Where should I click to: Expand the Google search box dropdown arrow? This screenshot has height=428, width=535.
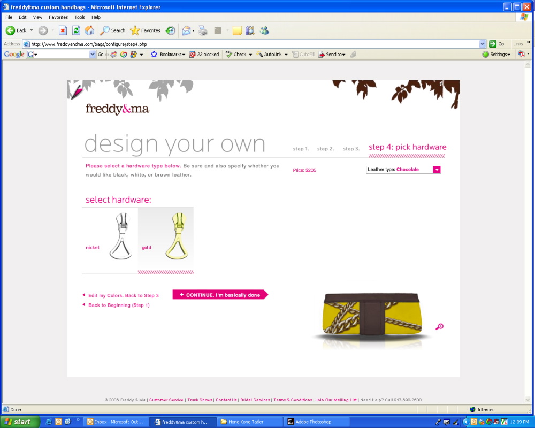point(93,54)
